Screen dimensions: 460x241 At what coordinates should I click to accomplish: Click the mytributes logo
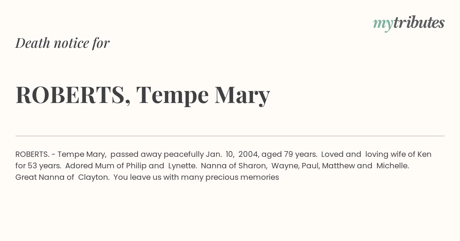pyautogui.click(x=409, y=23)
